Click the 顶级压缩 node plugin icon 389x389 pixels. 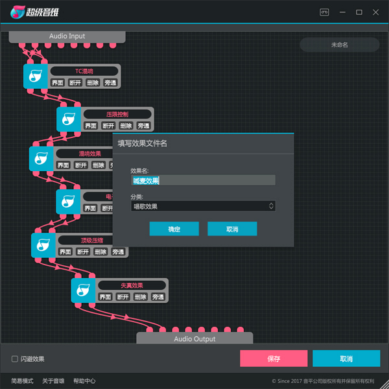point(43,244)
